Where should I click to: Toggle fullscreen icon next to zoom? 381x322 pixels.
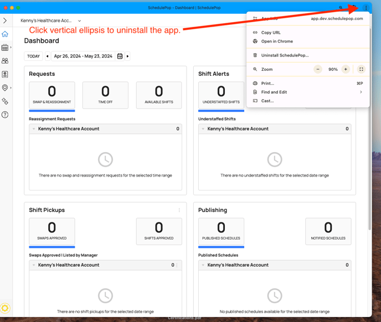pyautogui.click(x=361, y=69)
